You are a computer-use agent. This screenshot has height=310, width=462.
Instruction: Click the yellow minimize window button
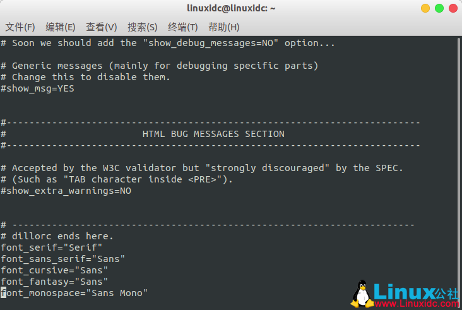tap(425, 8)
